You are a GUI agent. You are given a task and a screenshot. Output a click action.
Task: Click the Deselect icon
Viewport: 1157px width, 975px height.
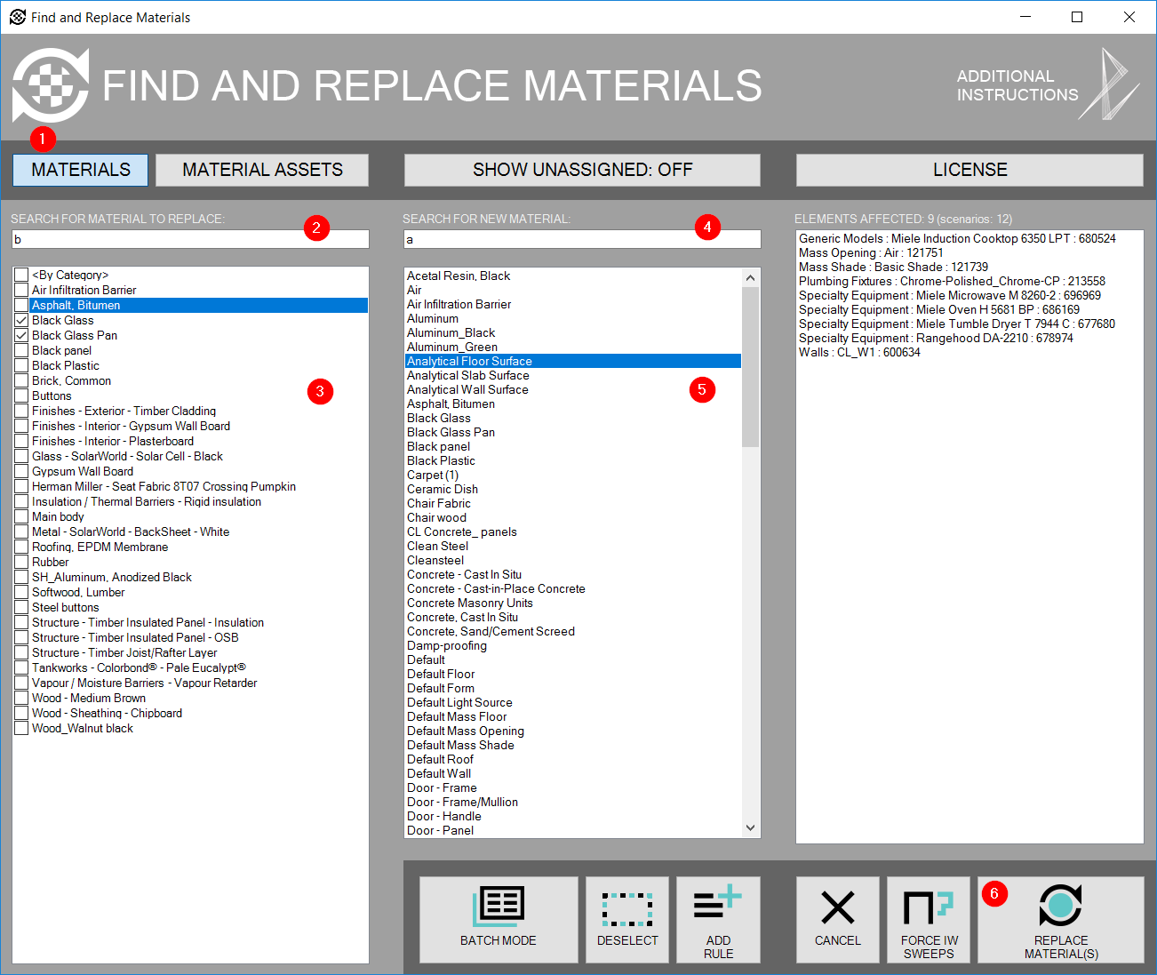[x=626, y=920]
